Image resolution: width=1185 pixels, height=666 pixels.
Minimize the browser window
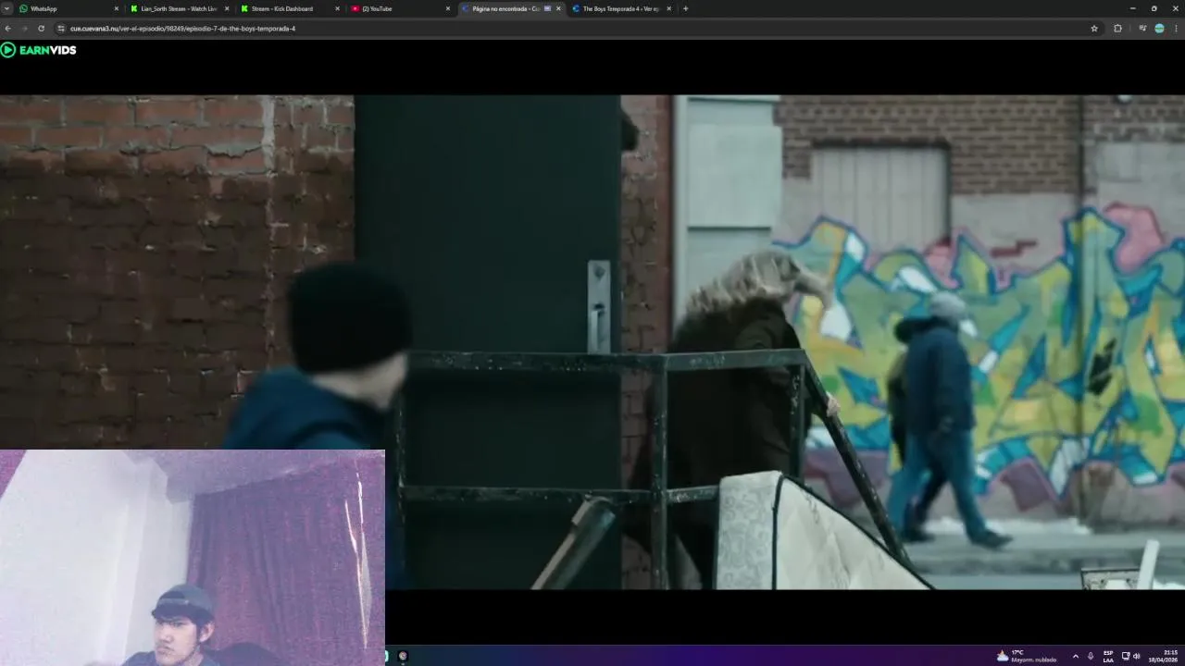pos(1132,8)
